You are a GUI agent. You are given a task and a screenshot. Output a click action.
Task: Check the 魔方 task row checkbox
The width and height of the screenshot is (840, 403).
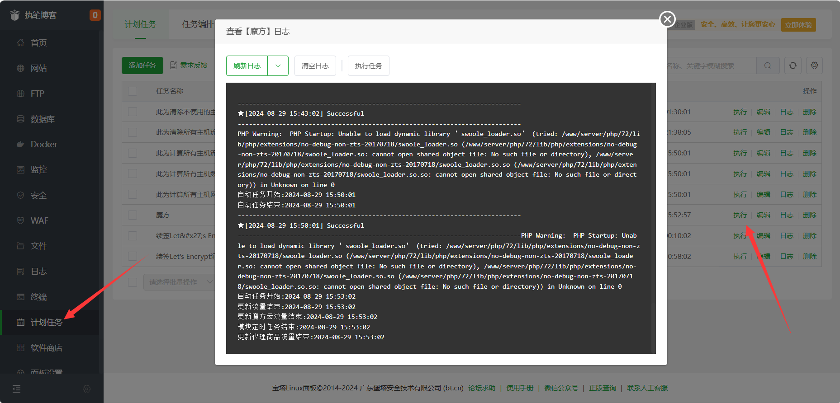(133, 215)
